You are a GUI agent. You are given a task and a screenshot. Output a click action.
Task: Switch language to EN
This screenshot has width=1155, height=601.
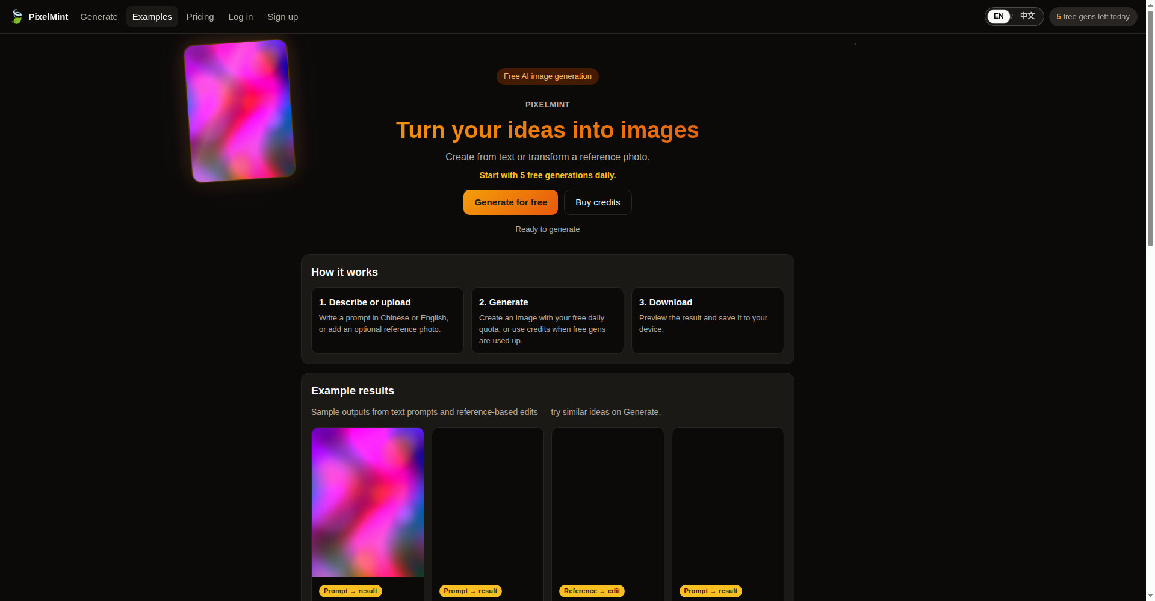[999, 16]
